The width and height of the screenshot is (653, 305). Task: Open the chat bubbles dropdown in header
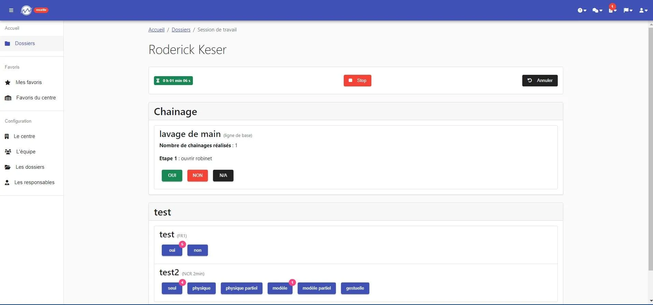(597, 10)
